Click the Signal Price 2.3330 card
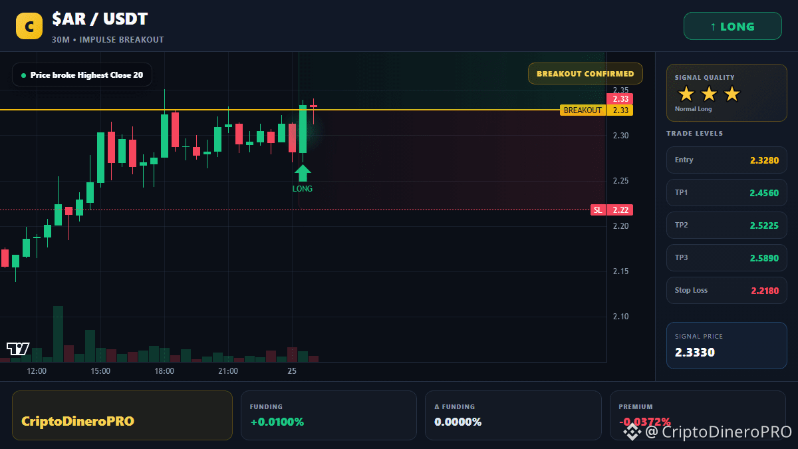The image size is (798, 449). (x=726, y=345)
